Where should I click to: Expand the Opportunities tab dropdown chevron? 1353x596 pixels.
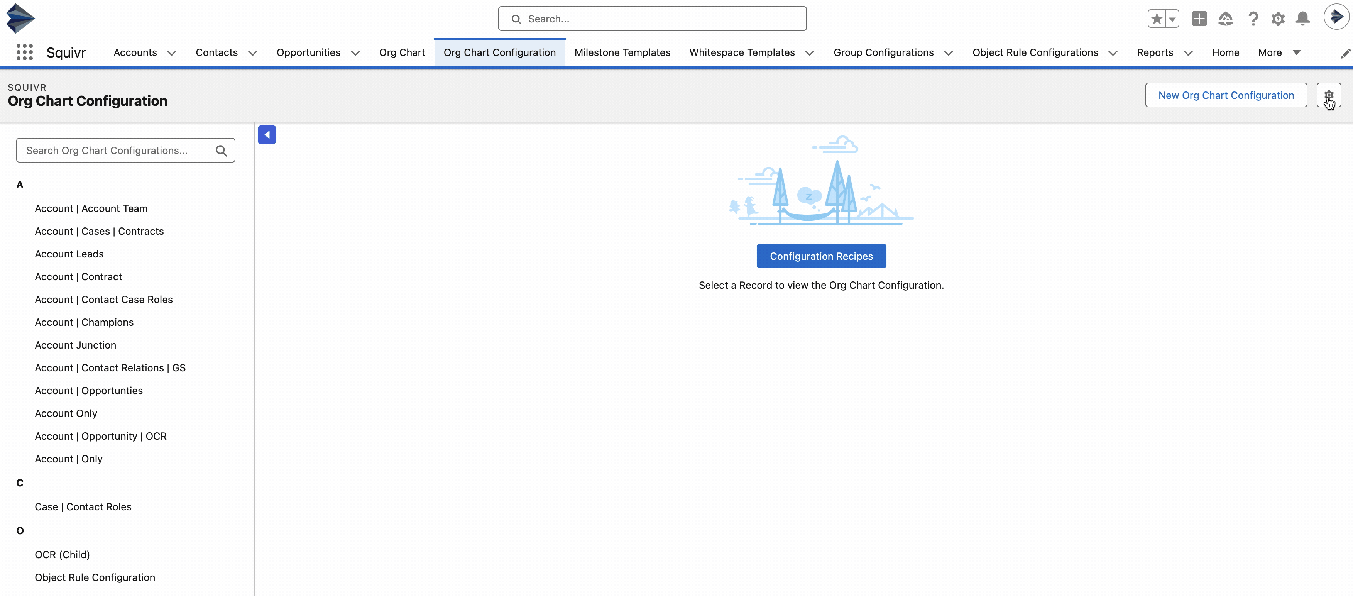pos(355,53)
